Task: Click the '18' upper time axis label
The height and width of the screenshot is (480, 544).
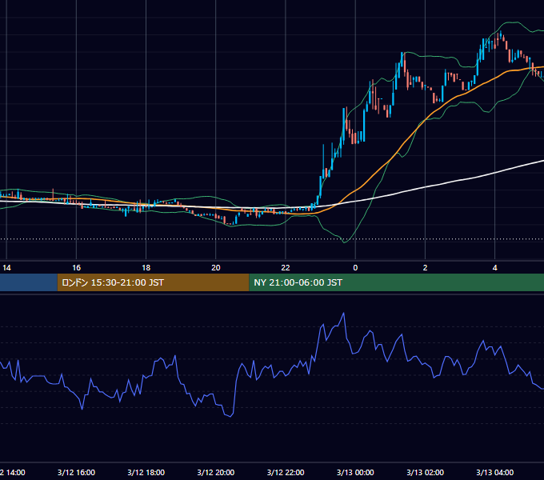Action: tap(146, 268)
